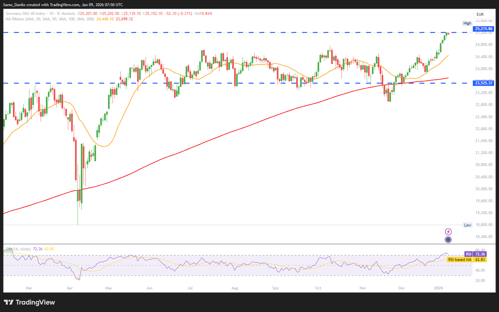Click the Germany DAX 40 Index title
This screenshot has width=499, height=312.
tap(26, 14)
